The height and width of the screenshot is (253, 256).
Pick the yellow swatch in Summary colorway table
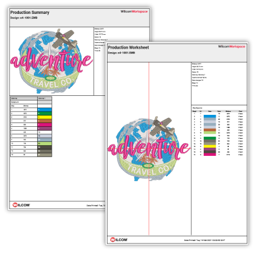coord(45,117)
